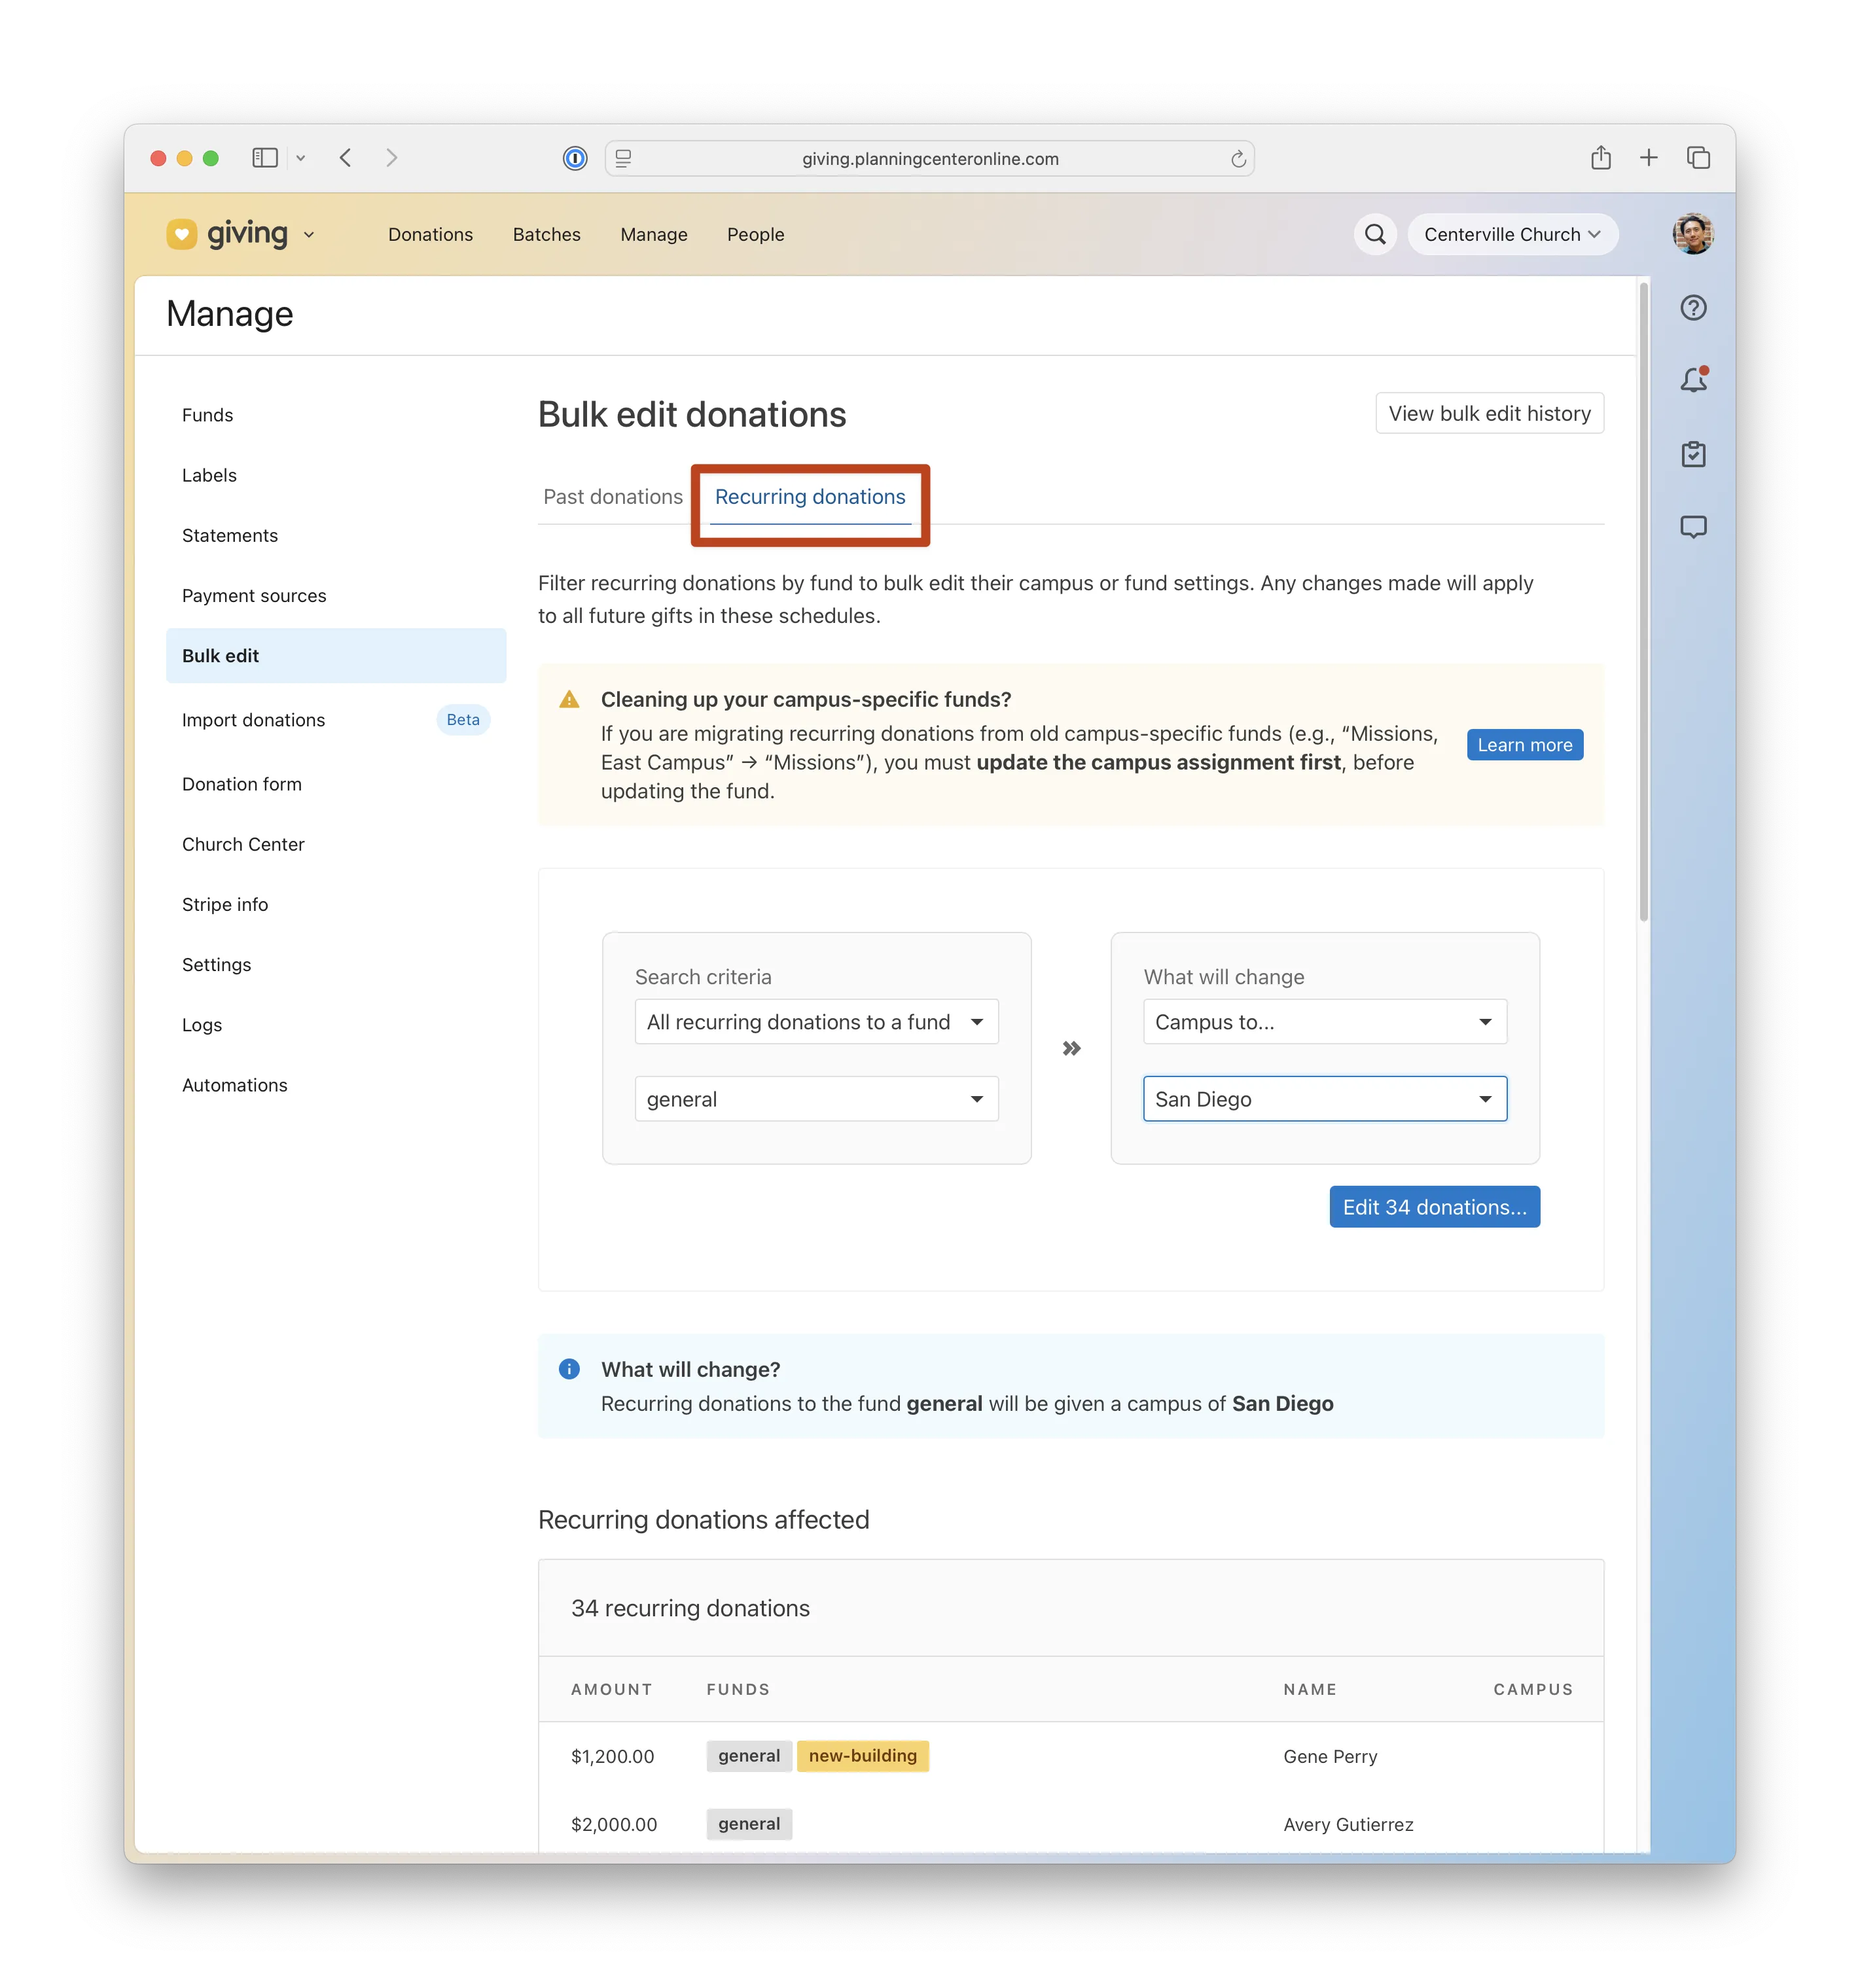Click the 1Password extension icon
The width and height of the screenshot is (1860, 1988).
click(x=575, y=158)
